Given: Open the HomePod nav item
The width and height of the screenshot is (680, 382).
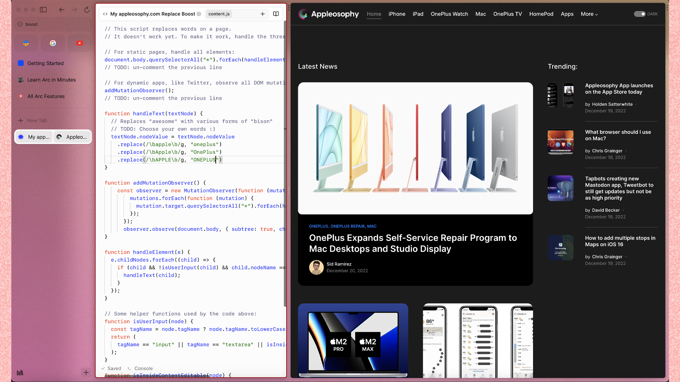Looking at the screenshot, I should coord(541,14).
